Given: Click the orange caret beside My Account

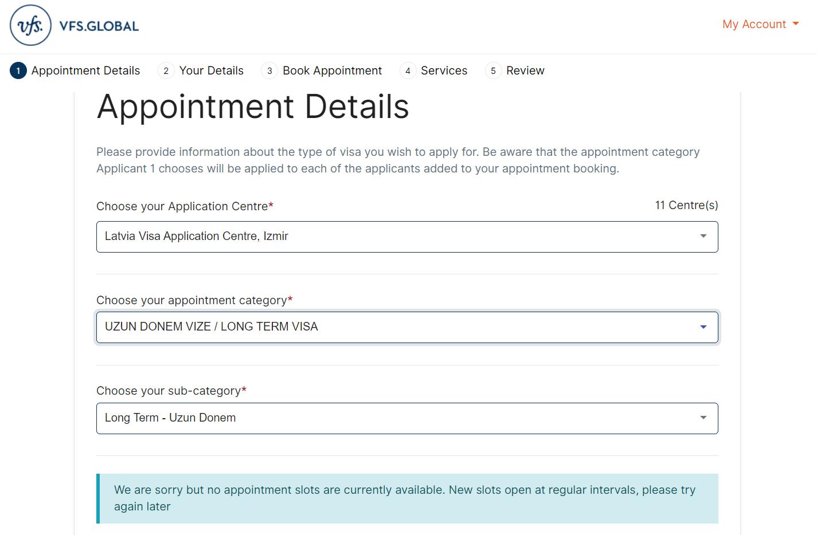Looking at the screenshot, I should [x=795, y=24].
